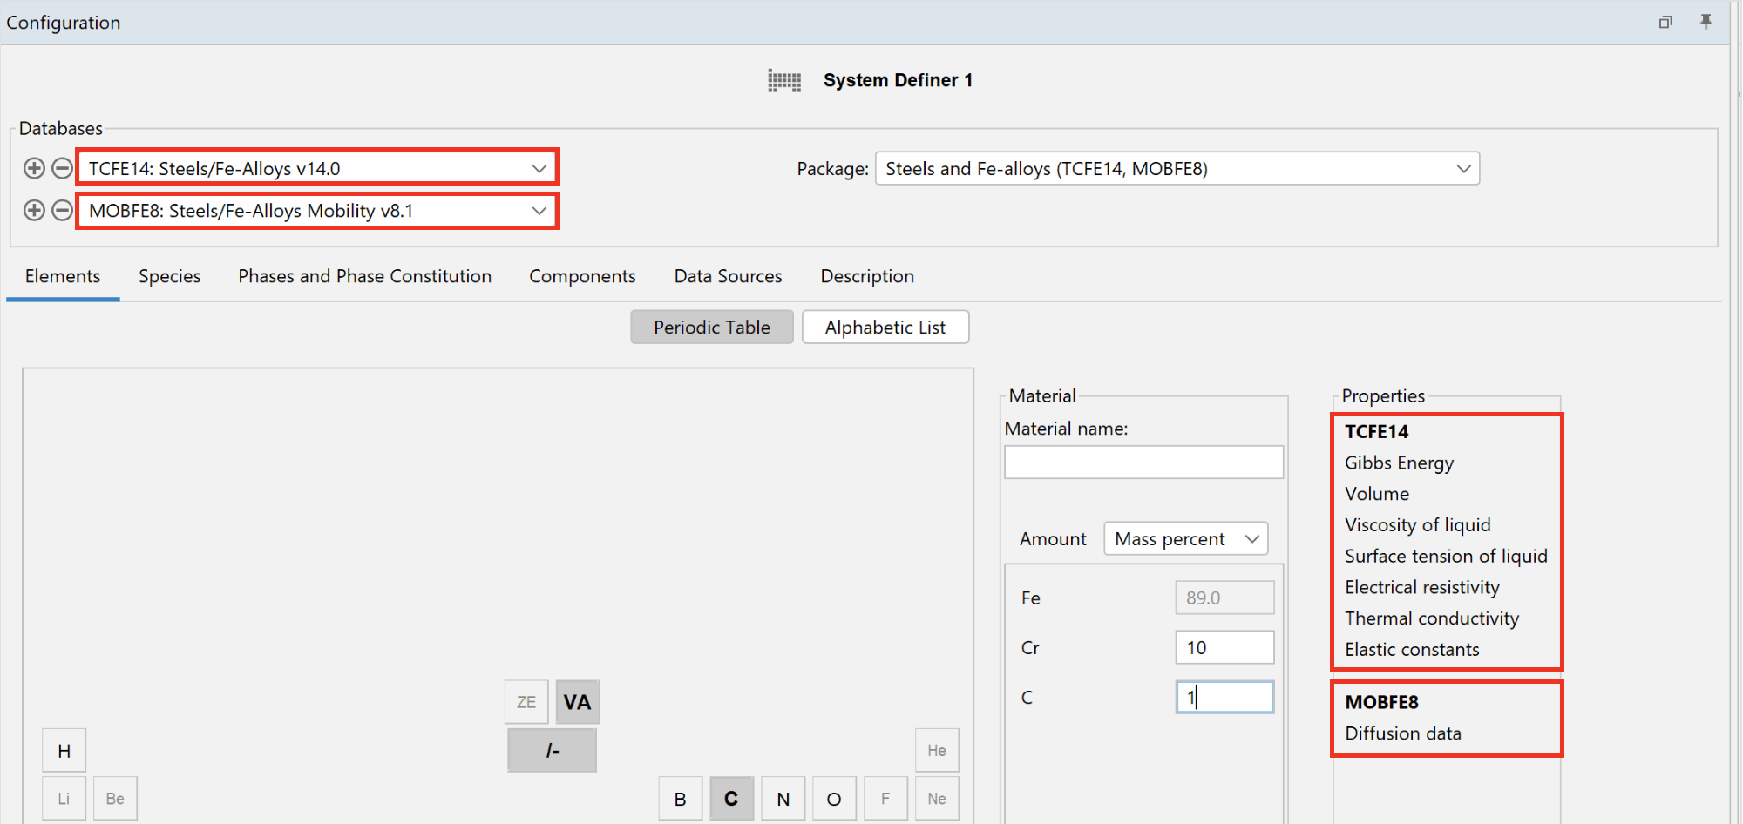Click the Periodic Table view button
The image size is (1743, 824).
711,327
